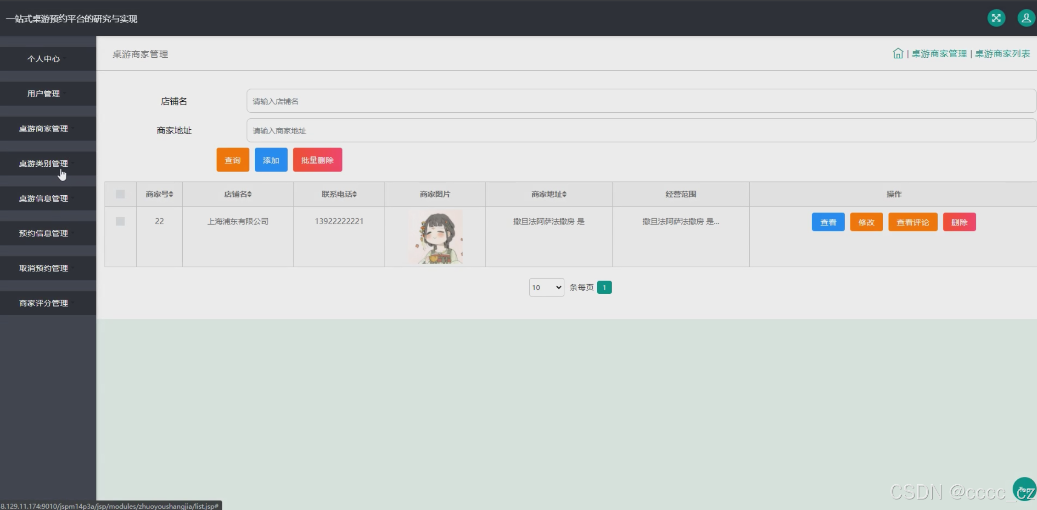This screenshot has width=1037, height=510.
Task: Click the home icon in breadcrumb
Action: click(x=897, y=54)
